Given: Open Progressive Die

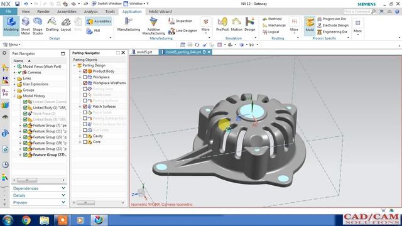Looking at the screenshot, I should click(332, 19).
